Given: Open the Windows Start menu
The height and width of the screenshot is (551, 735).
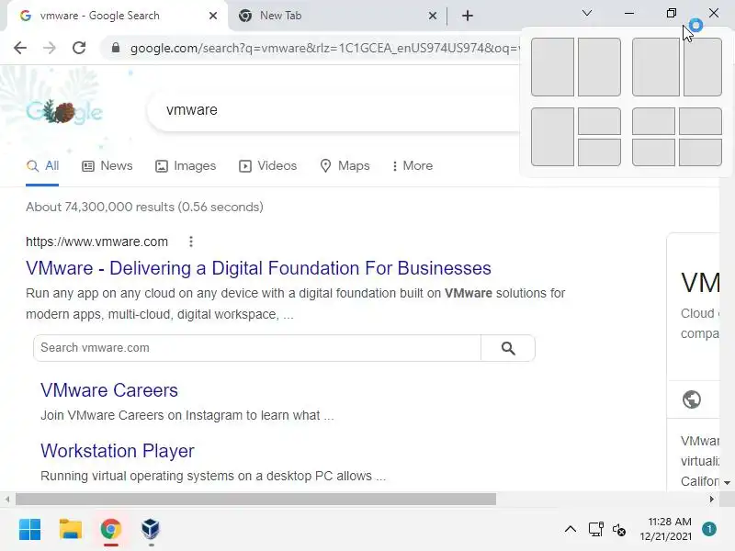Looking at the screenshot, I should pos(30,530).
